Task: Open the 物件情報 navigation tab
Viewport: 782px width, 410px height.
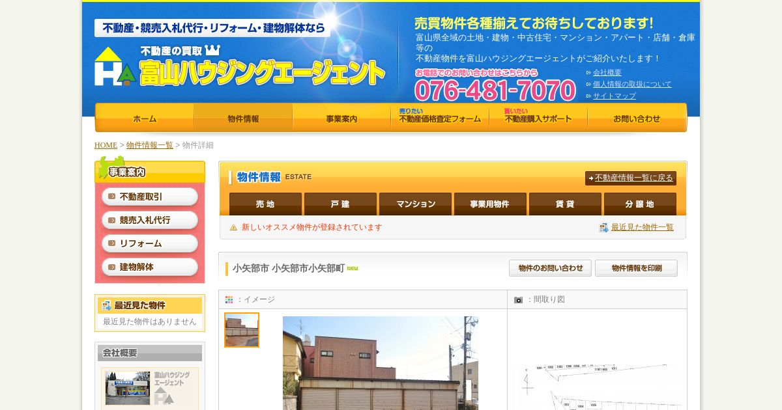Action: (243, 118)
